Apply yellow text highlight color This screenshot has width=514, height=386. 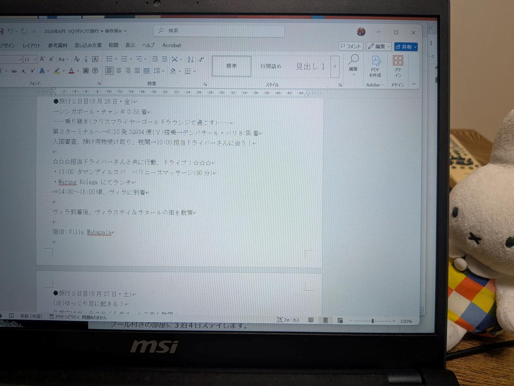[57, 71]
